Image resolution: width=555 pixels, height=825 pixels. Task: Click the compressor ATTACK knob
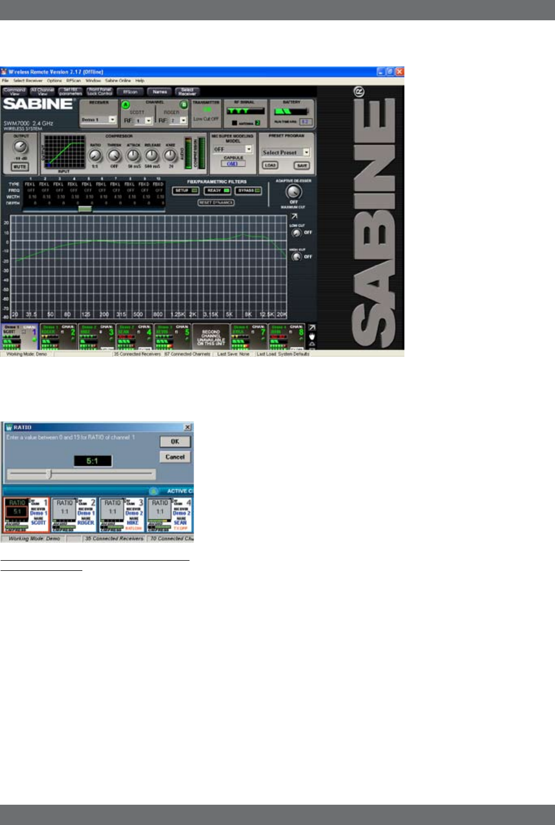pos(133,156)
